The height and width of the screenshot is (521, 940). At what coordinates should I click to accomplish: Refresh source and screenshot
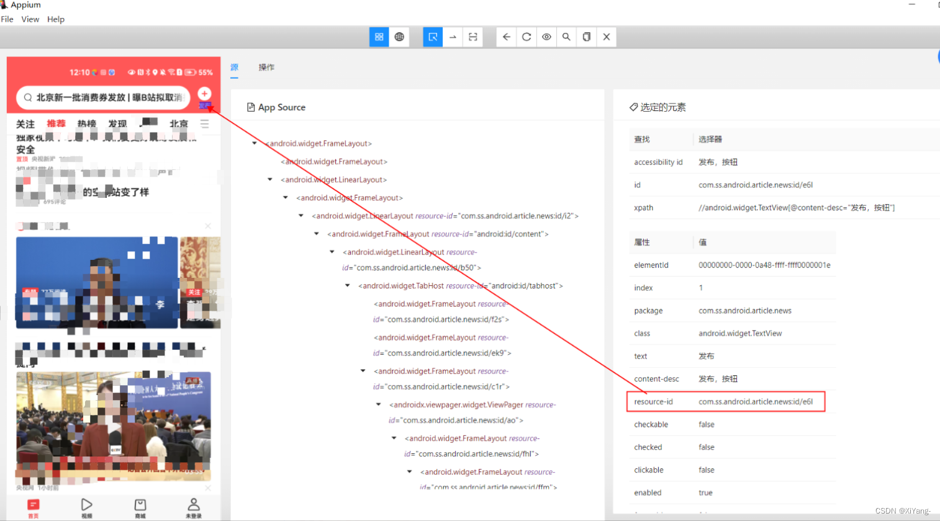(526, 37)
